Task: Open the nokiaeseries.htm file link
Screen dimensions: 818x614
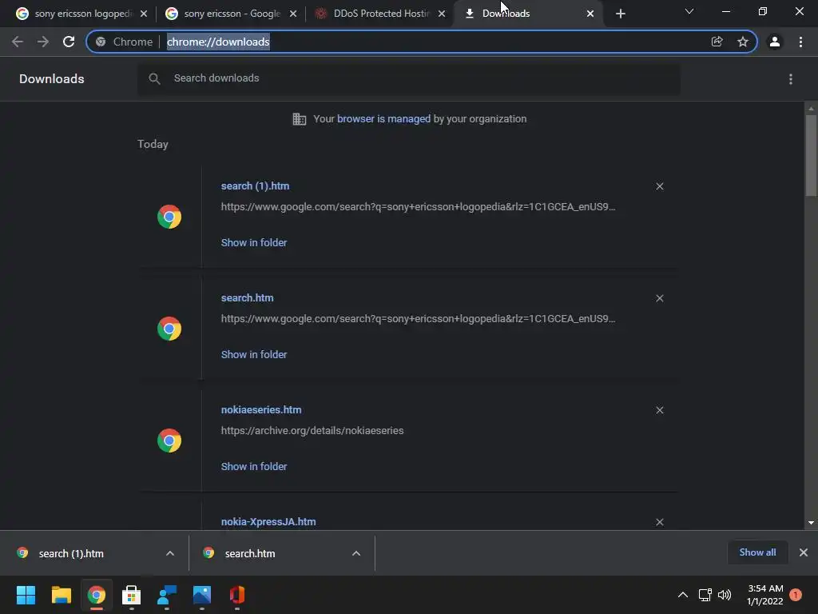Action: click(x=261, y=410)
